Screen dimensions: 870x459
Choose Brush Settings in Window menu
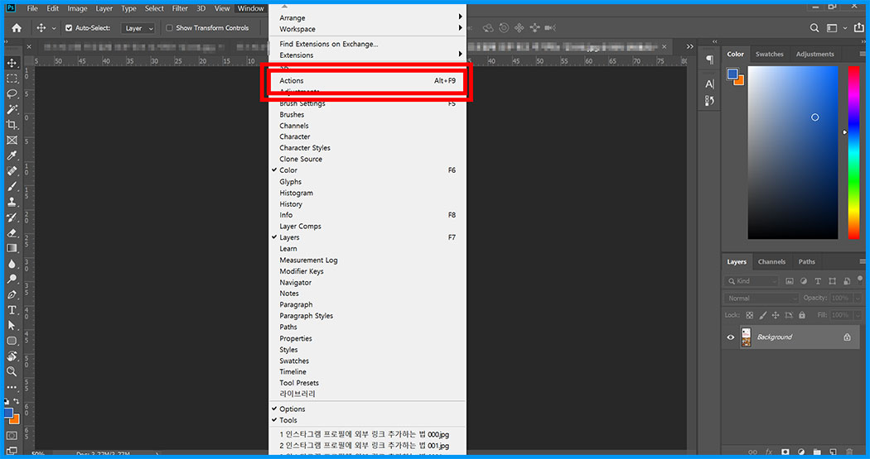pos(367,103)
